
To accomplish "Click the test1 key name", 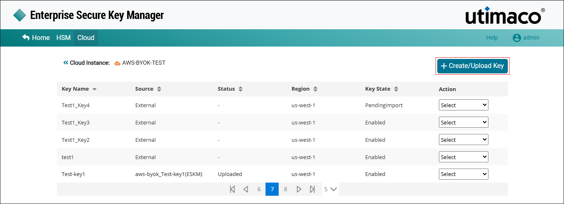I will click(68, 157).
